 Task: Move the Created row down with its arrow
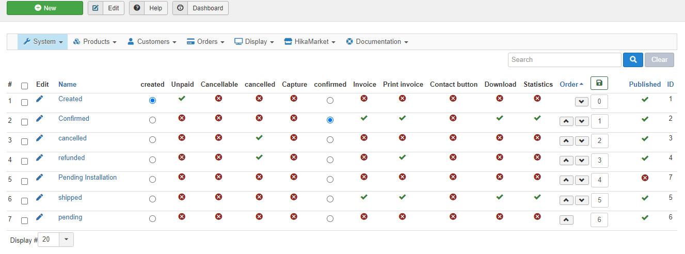tap(582, 102)
